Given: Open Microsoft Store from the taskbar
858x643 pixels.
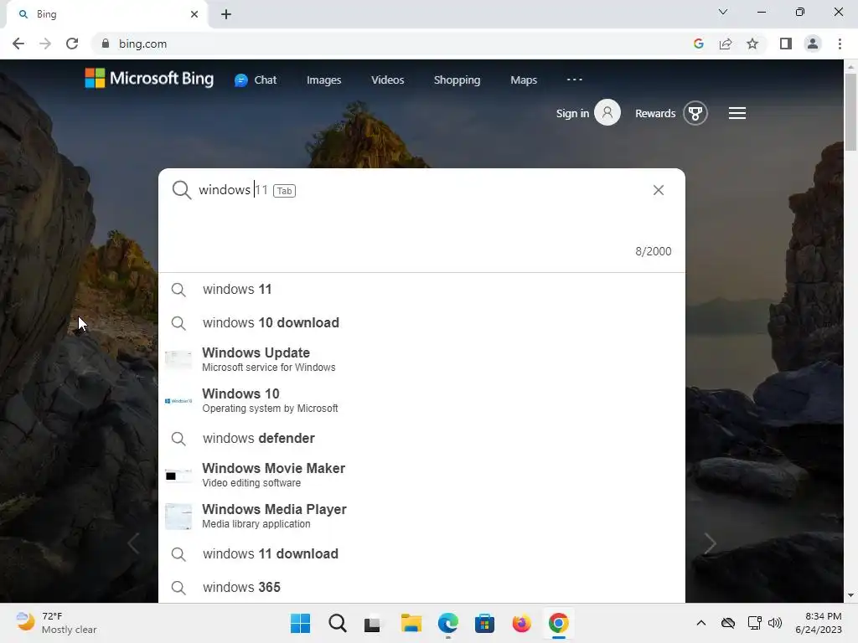Looking at the screenshot, I should (484, 623).
